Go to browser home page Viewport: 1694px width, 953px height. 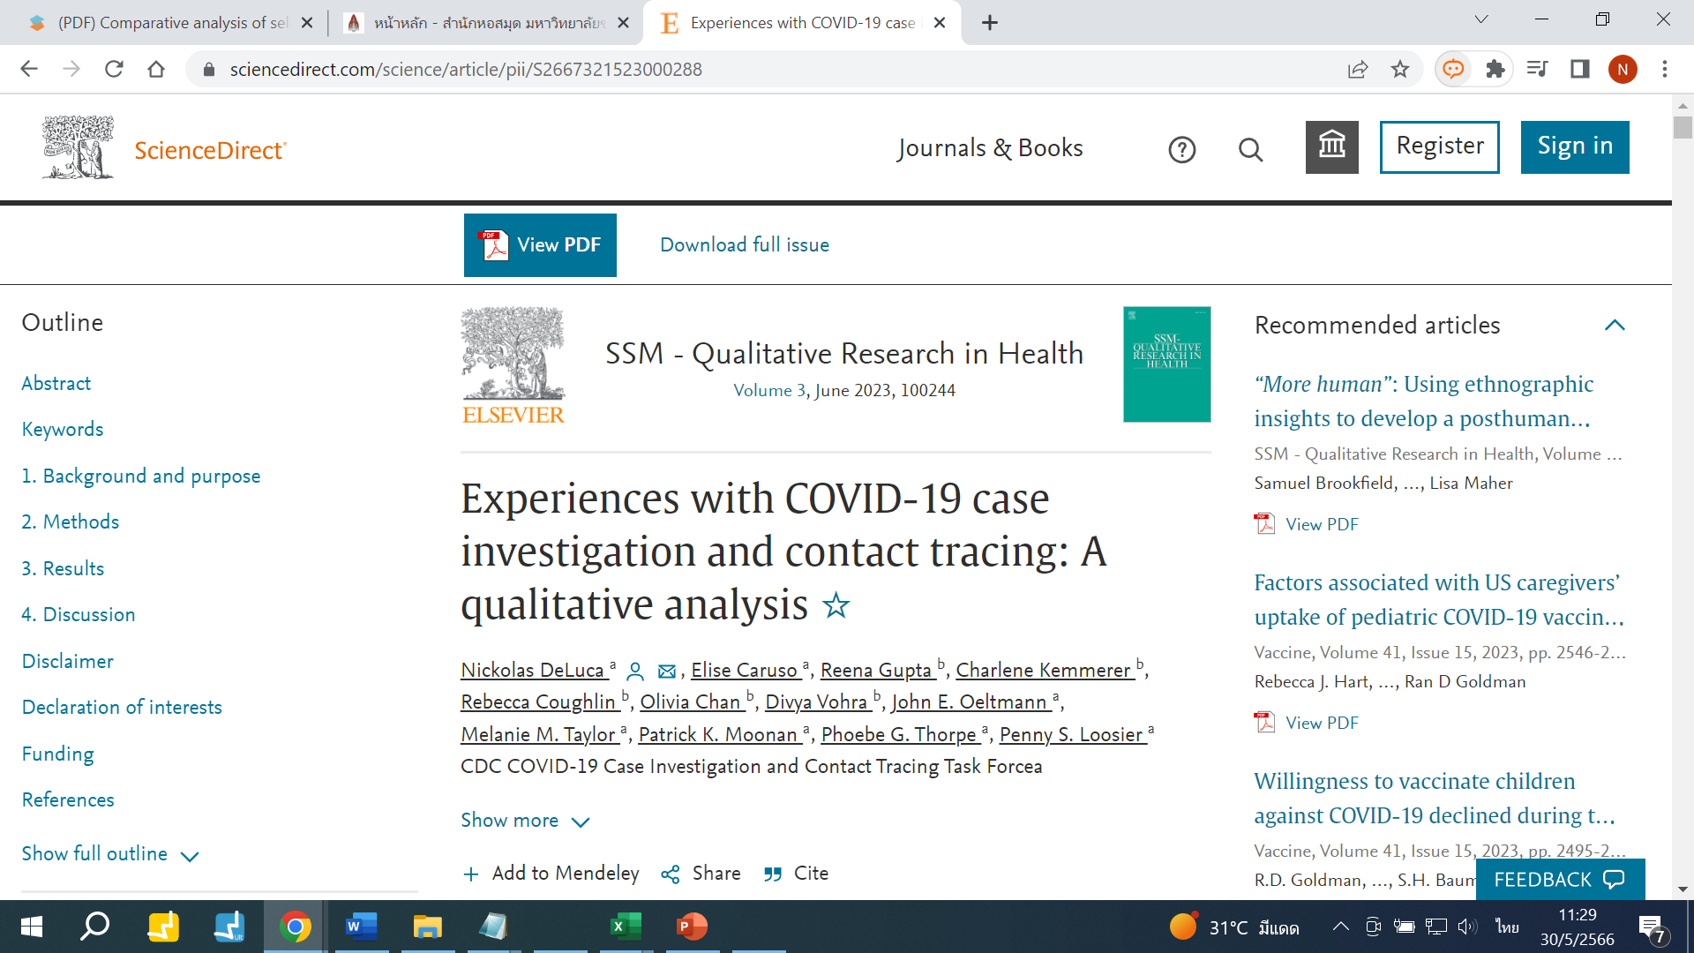tap(156, 69)
